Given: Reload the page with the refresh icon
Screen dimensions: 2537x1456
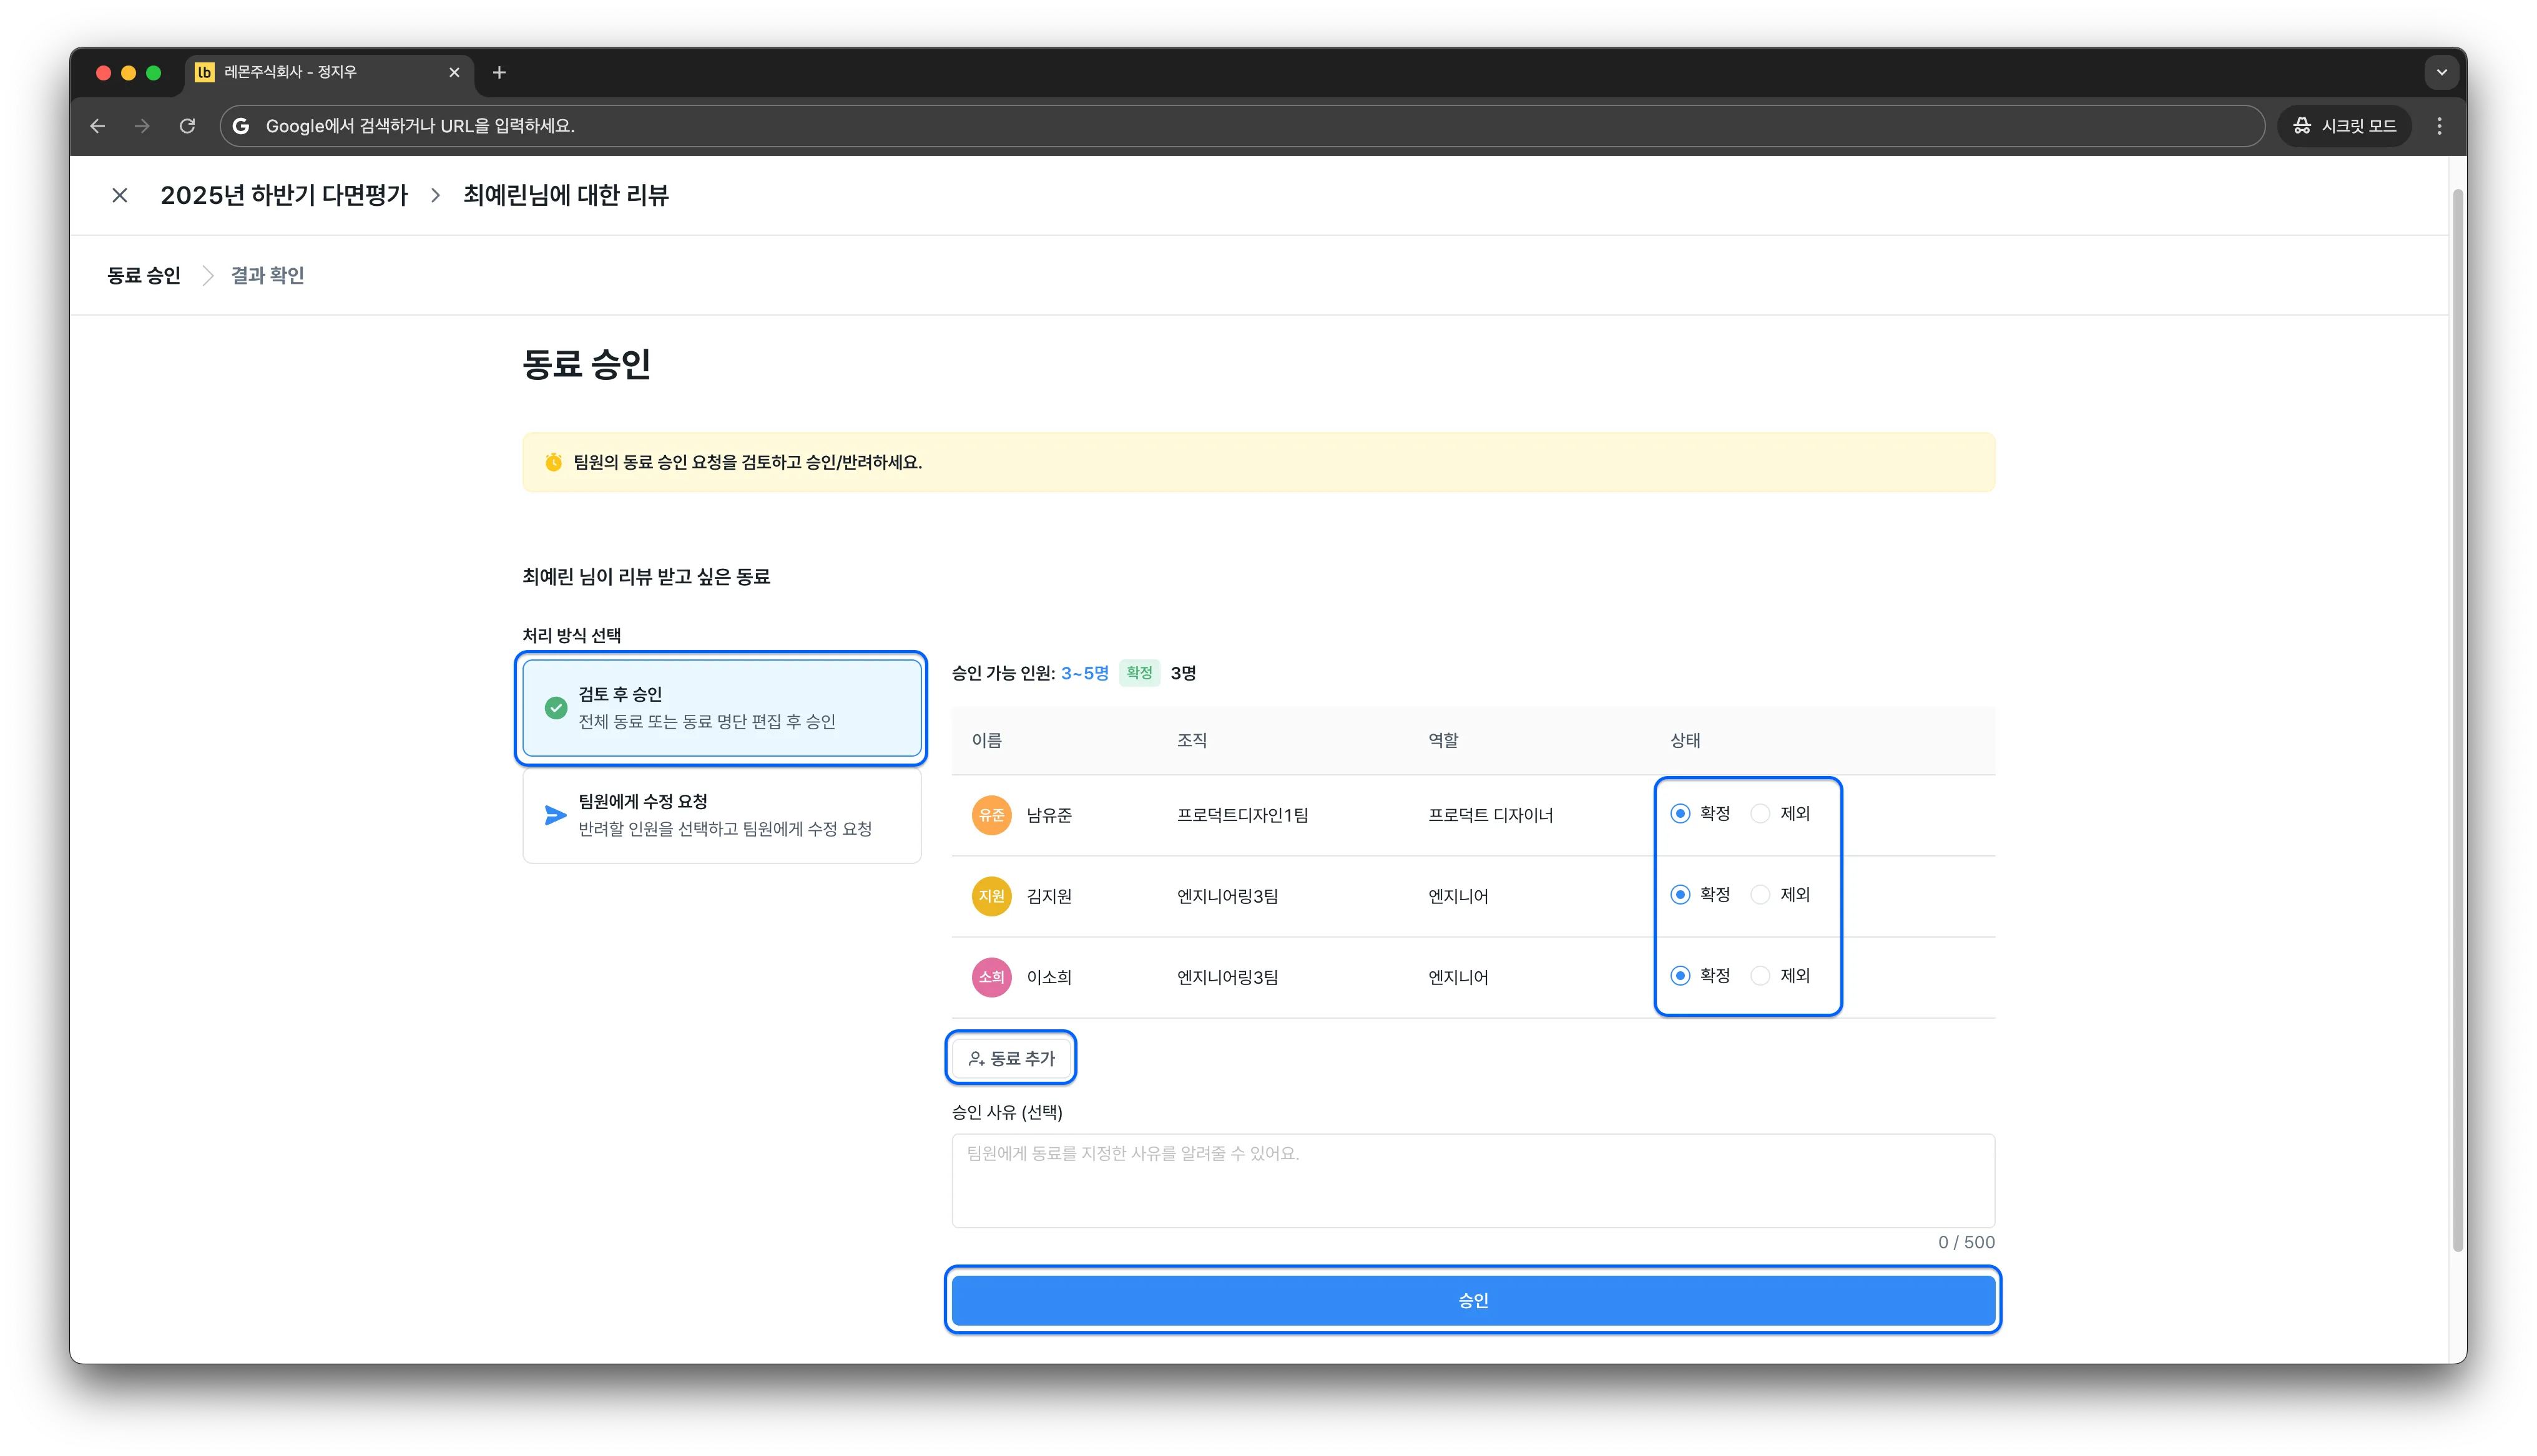Looking at the screenshot, I should 187,126.
